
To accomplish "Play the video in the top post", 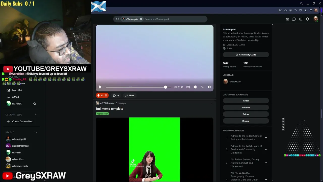I will coord(100,87).
